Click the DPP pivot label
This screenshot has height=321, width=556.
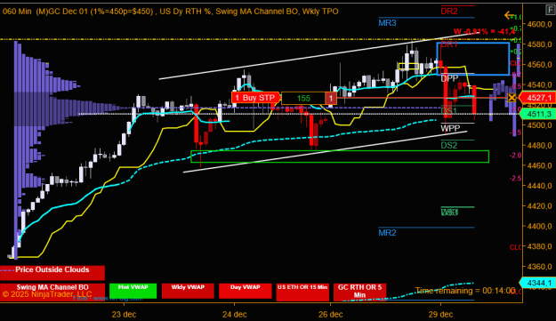(x=449, y=78)
